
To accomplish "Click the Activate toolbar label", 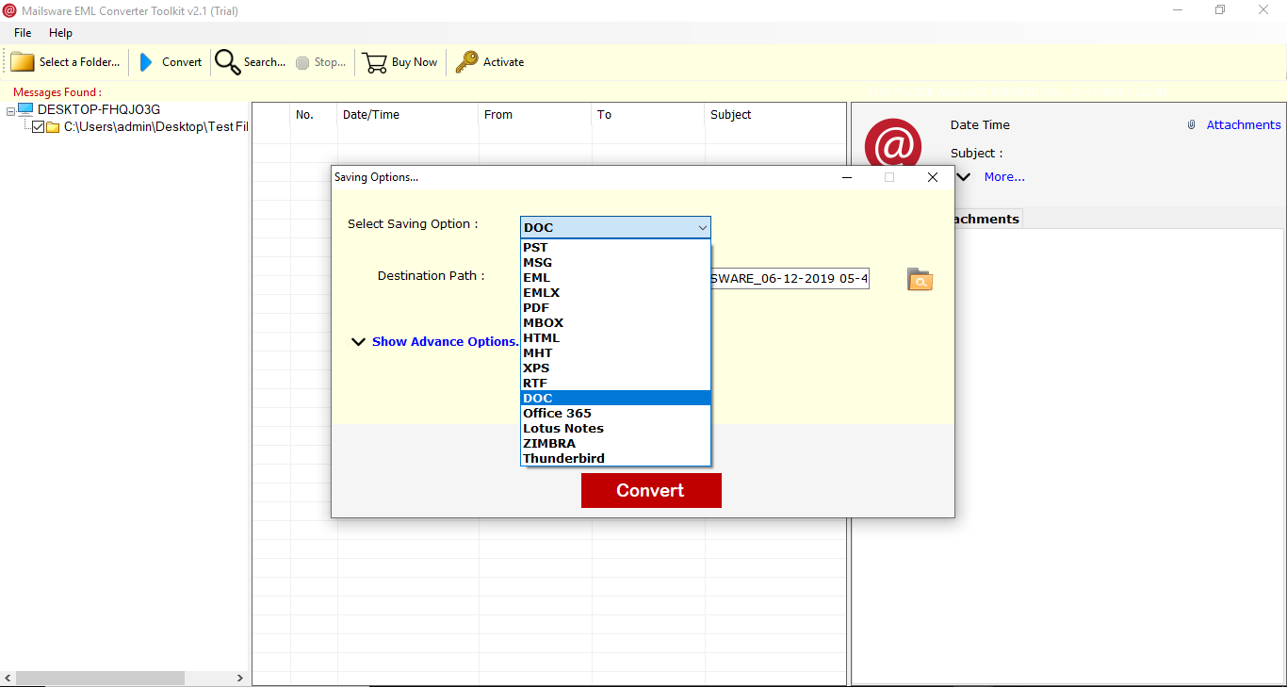I will click(x=504, y=62).
